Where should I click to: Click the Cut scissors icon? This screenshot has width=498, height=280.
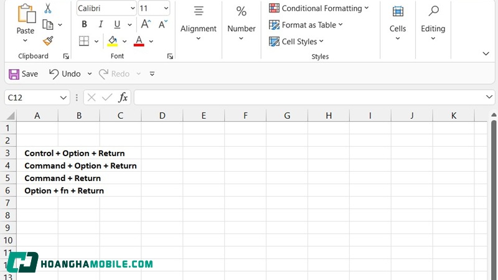point(48,8)
